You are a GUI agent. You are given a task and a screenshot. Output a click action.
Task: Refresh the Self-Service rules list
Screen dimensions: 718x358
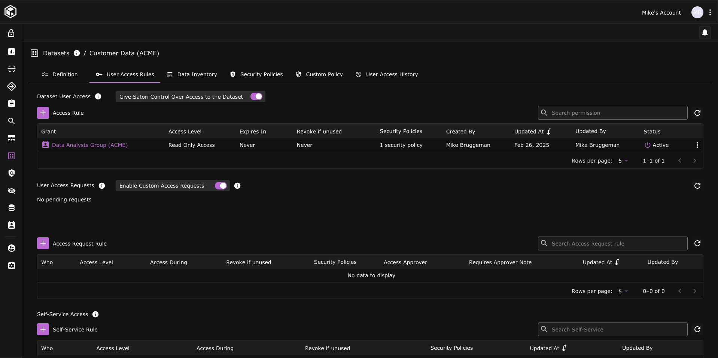(697, 329)
